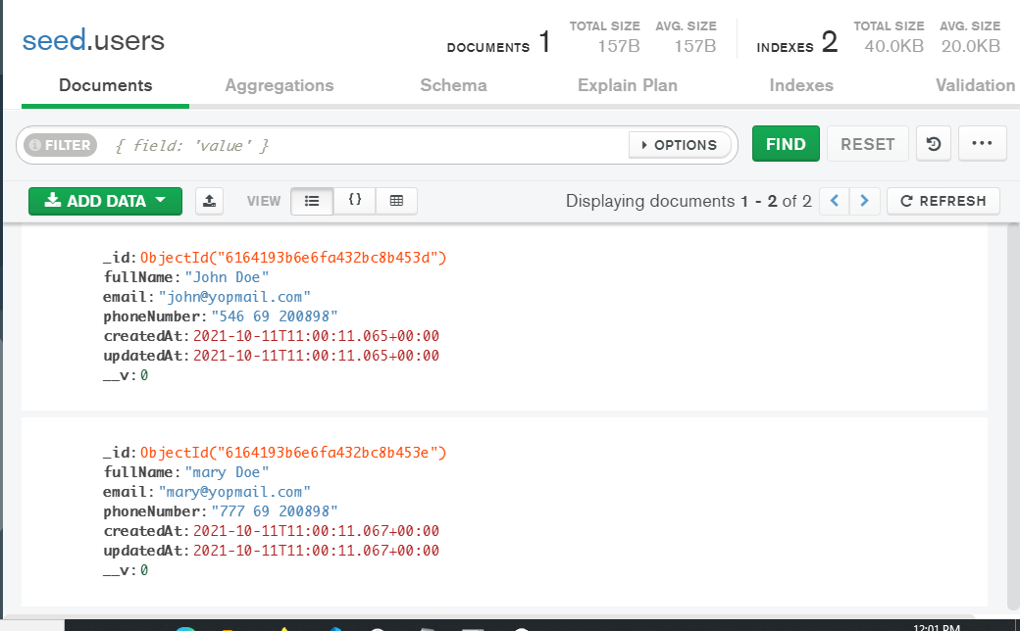
Task: Open the ADD DATA dropdown
Action: tap(105, 201)
